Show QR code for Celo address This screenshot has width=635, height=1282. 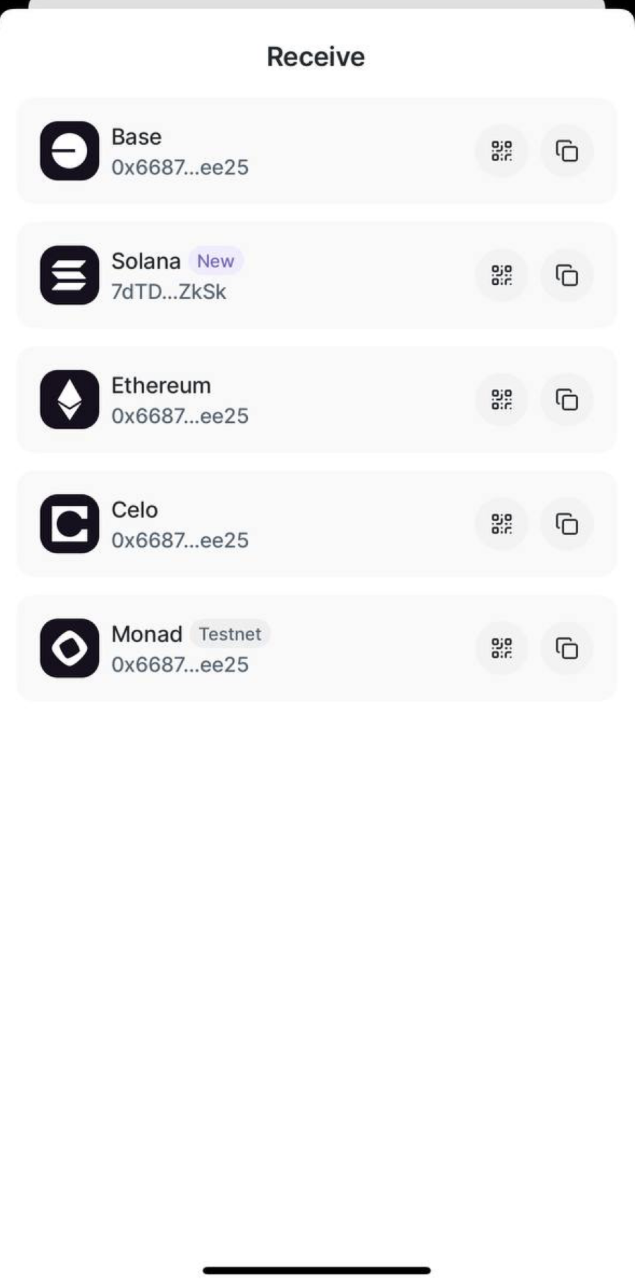501,524
